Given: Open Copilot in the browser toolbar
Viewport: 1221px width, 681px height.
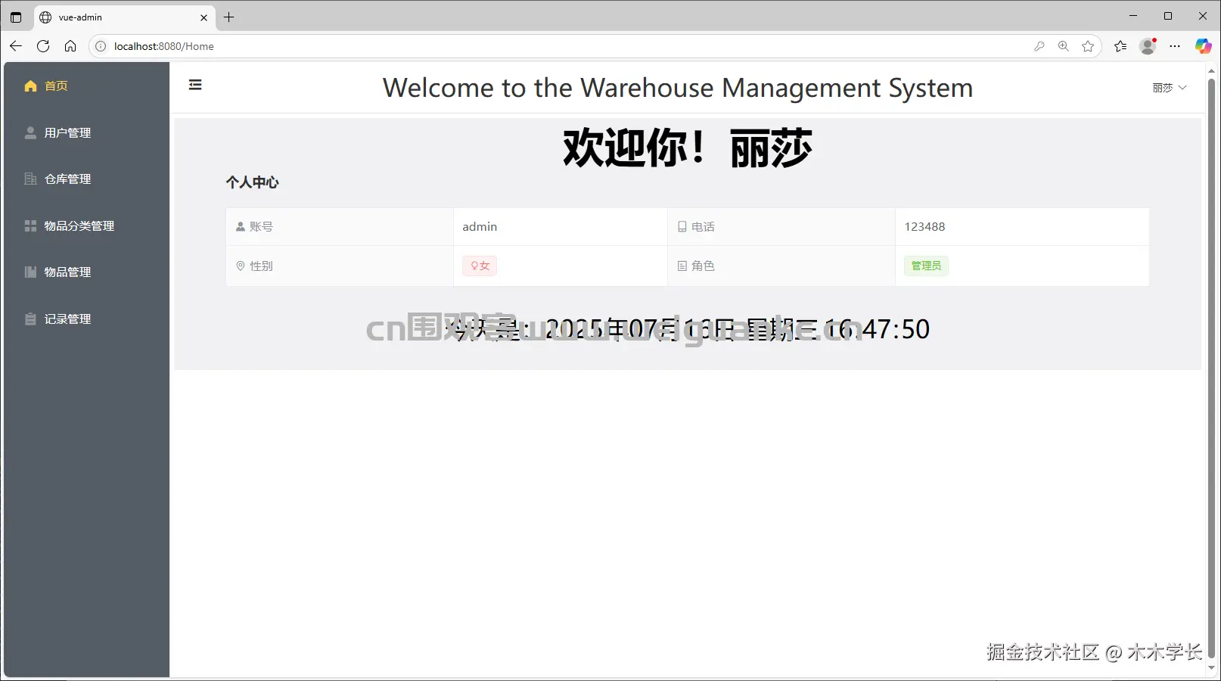Looking at the screenshot, I should coord(1203,46).
